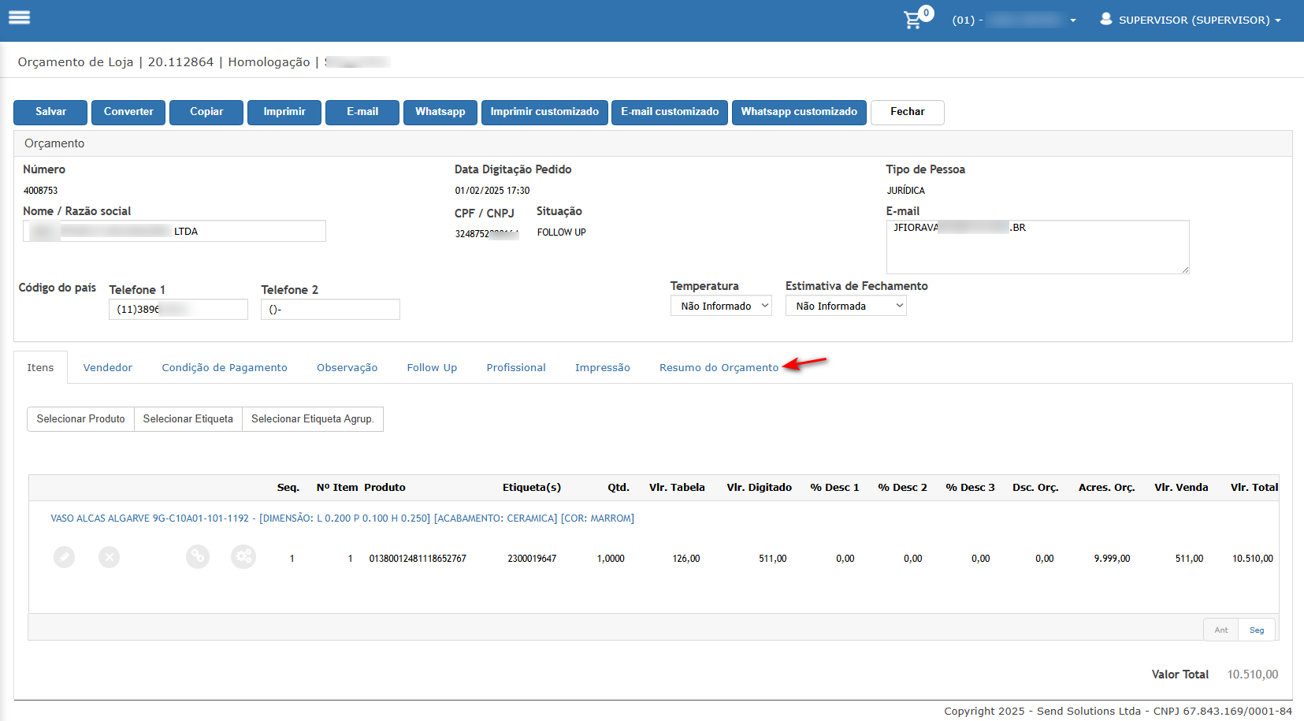Click the Ant pagination button
Viewport: 1304px width, 721px height.
tap(1221, 630)
